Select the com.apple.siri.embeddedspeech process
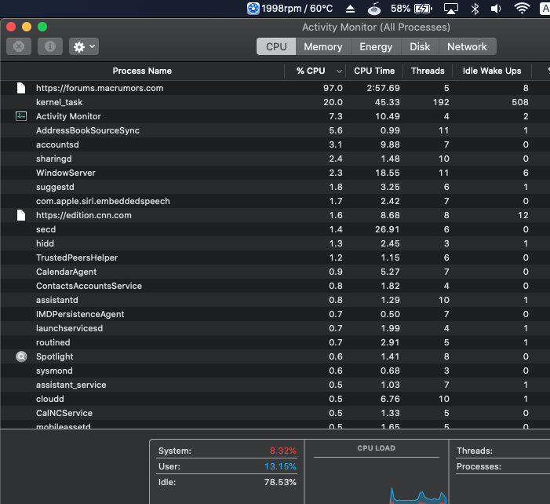550x504 pixels. pos(103,201)
